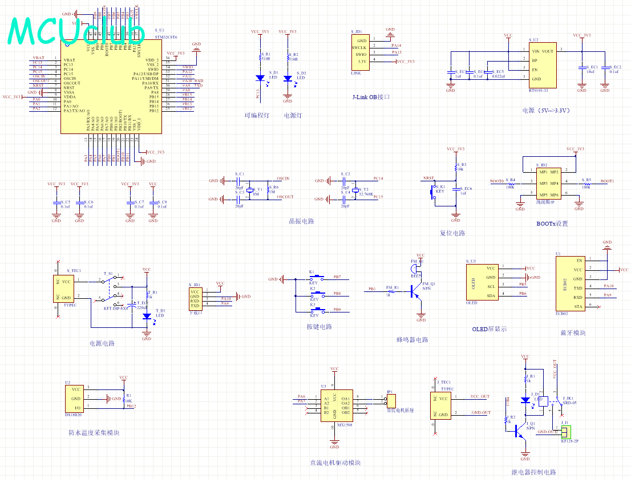The height and width of the screenshot is (479, 631).
Task: Click the "蜂鸣器电路" caption
Action: tap(412, 340)
